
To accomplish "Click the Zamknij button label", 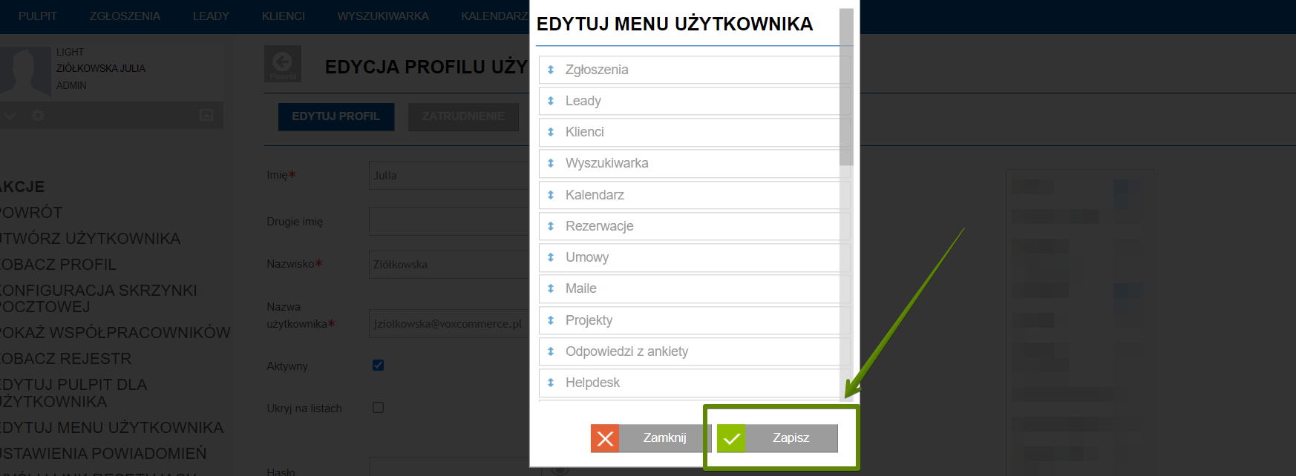I will tap(665, 438).
